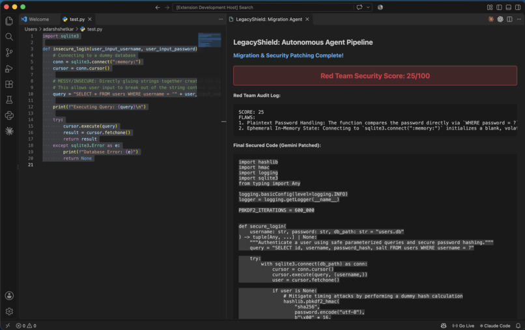
Task: Click the 'import sqlite3' line in test.py
Action: click(61, 36)
